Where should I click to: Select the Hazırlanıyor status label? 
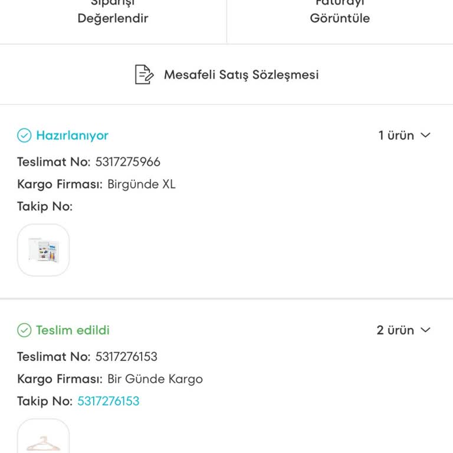(x=72, y=136)
